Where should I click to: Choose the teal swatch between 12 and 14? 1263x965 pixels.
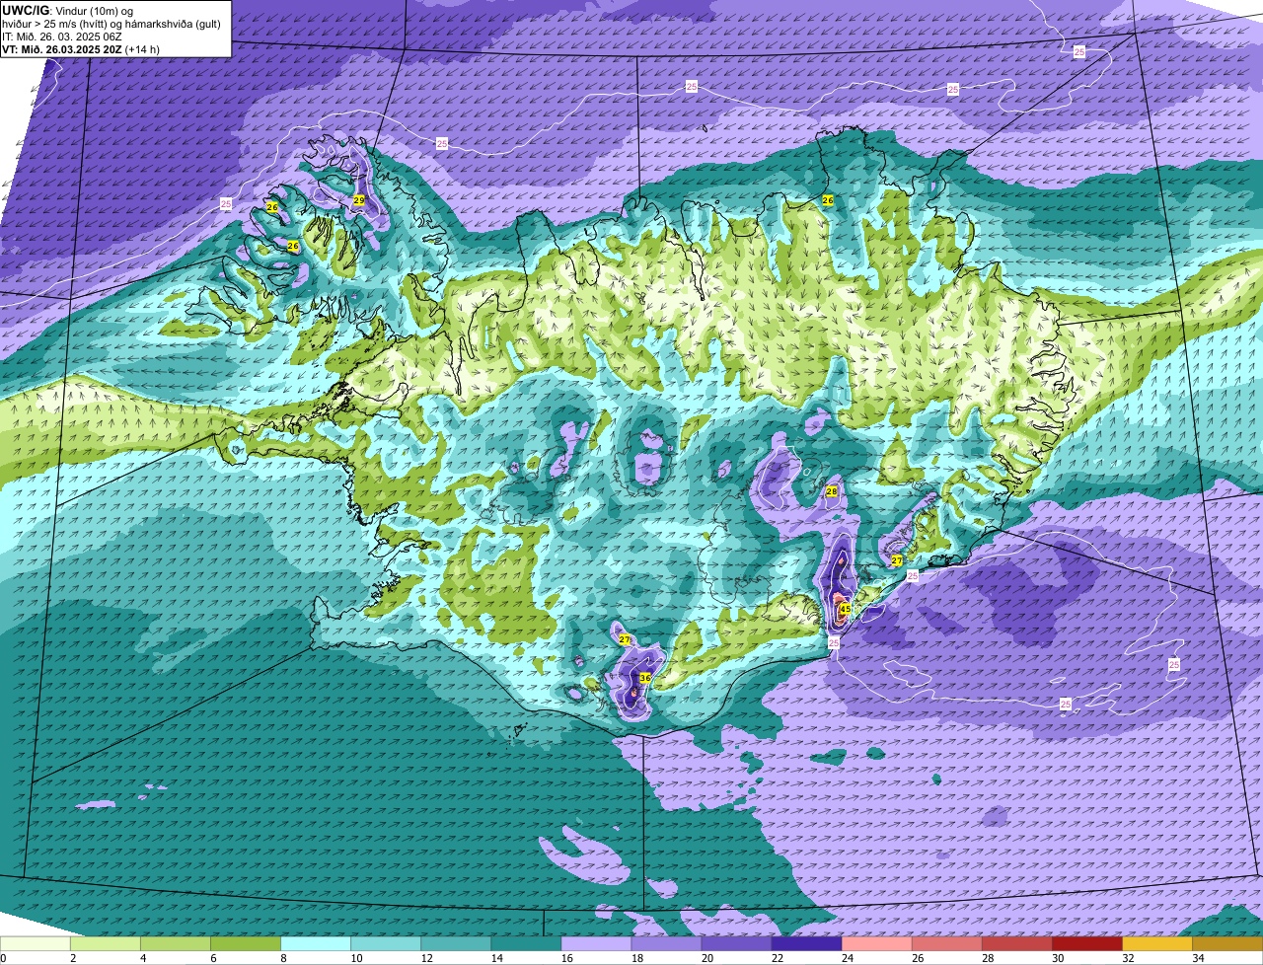tap(456, 943)
